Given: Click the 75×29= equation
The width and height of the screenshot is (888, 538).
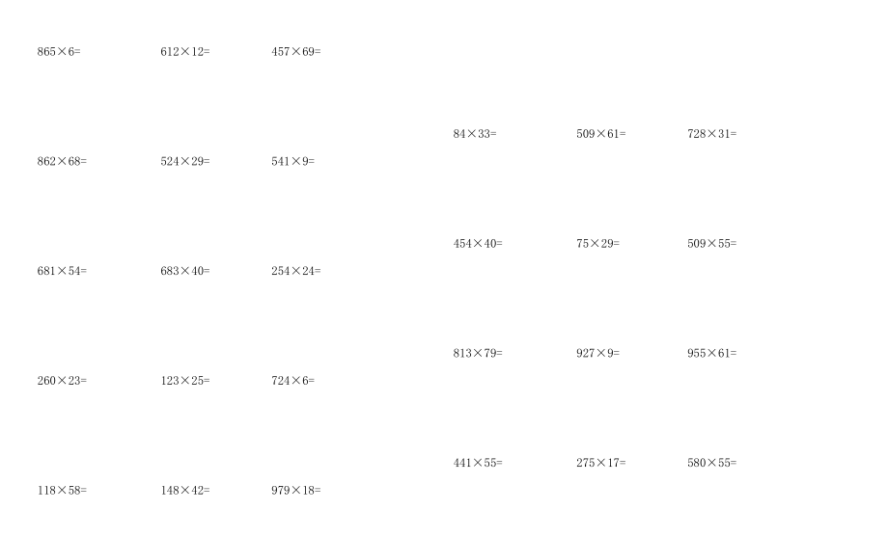Looking at the screenshot, I should 597,244.
